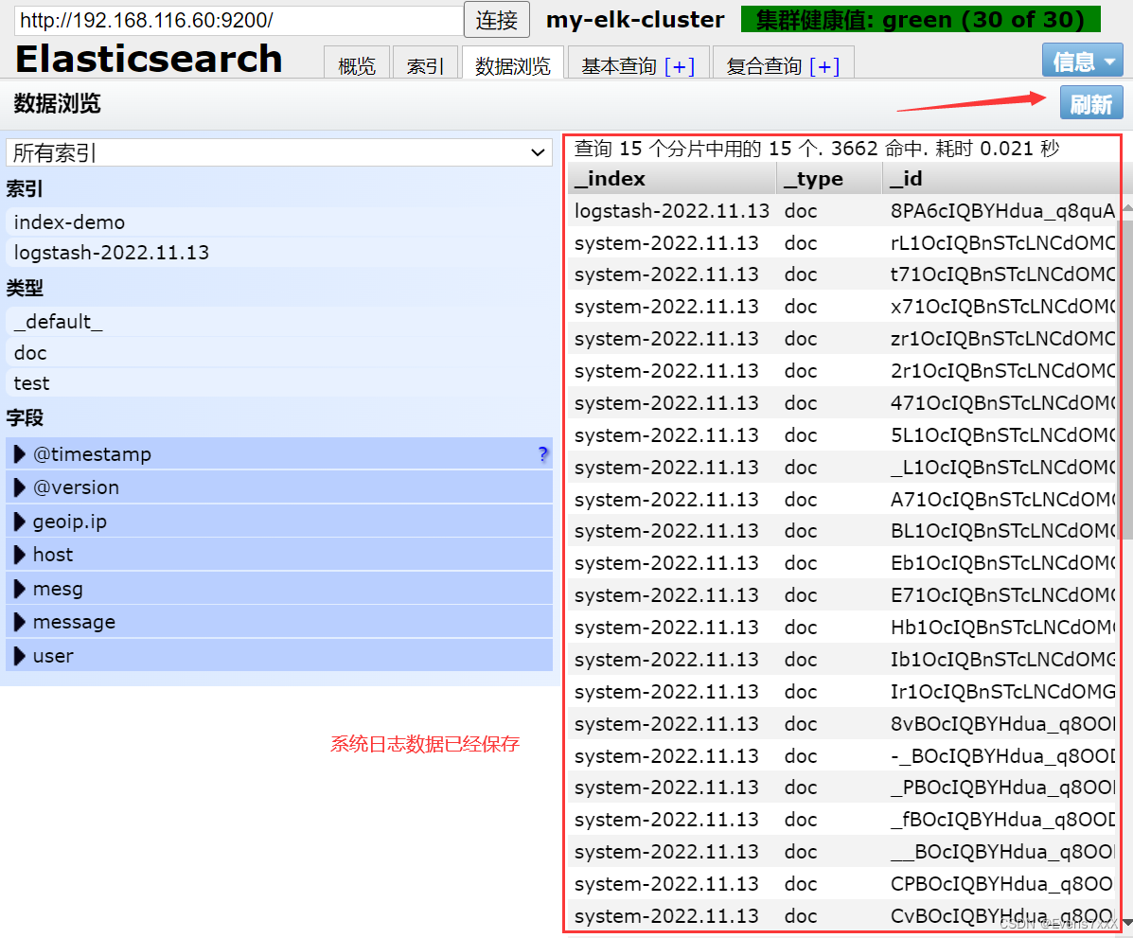Open the row with id A71OcIQBnSTcLNCdOM

[x=841, y=500]
